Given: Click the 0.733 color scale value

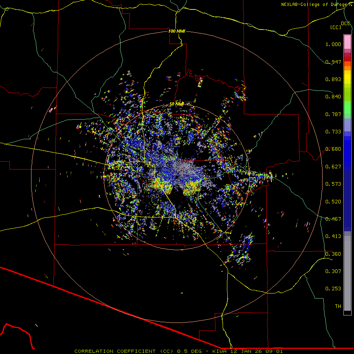Looking at the screenshot, I should pos(333,132).
